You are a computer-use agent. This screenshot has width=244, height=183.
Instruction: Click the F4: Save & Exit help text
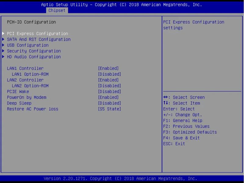click(181, 138)
